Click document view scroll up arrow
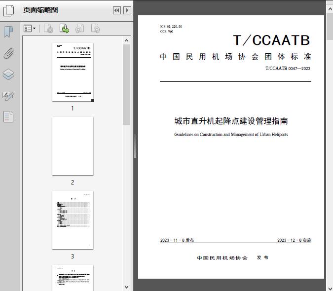 click(x=330, y=9)
